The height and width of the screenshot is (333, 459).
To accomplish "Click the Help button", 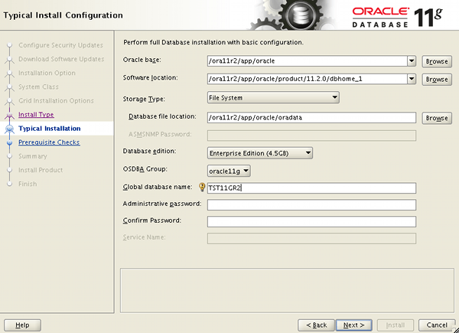I will point(22,325).
